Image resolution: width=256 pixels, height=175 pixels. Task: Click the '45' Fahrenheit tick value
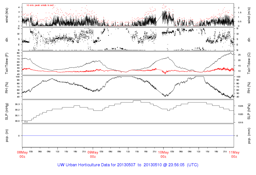(x=18, y=74)
